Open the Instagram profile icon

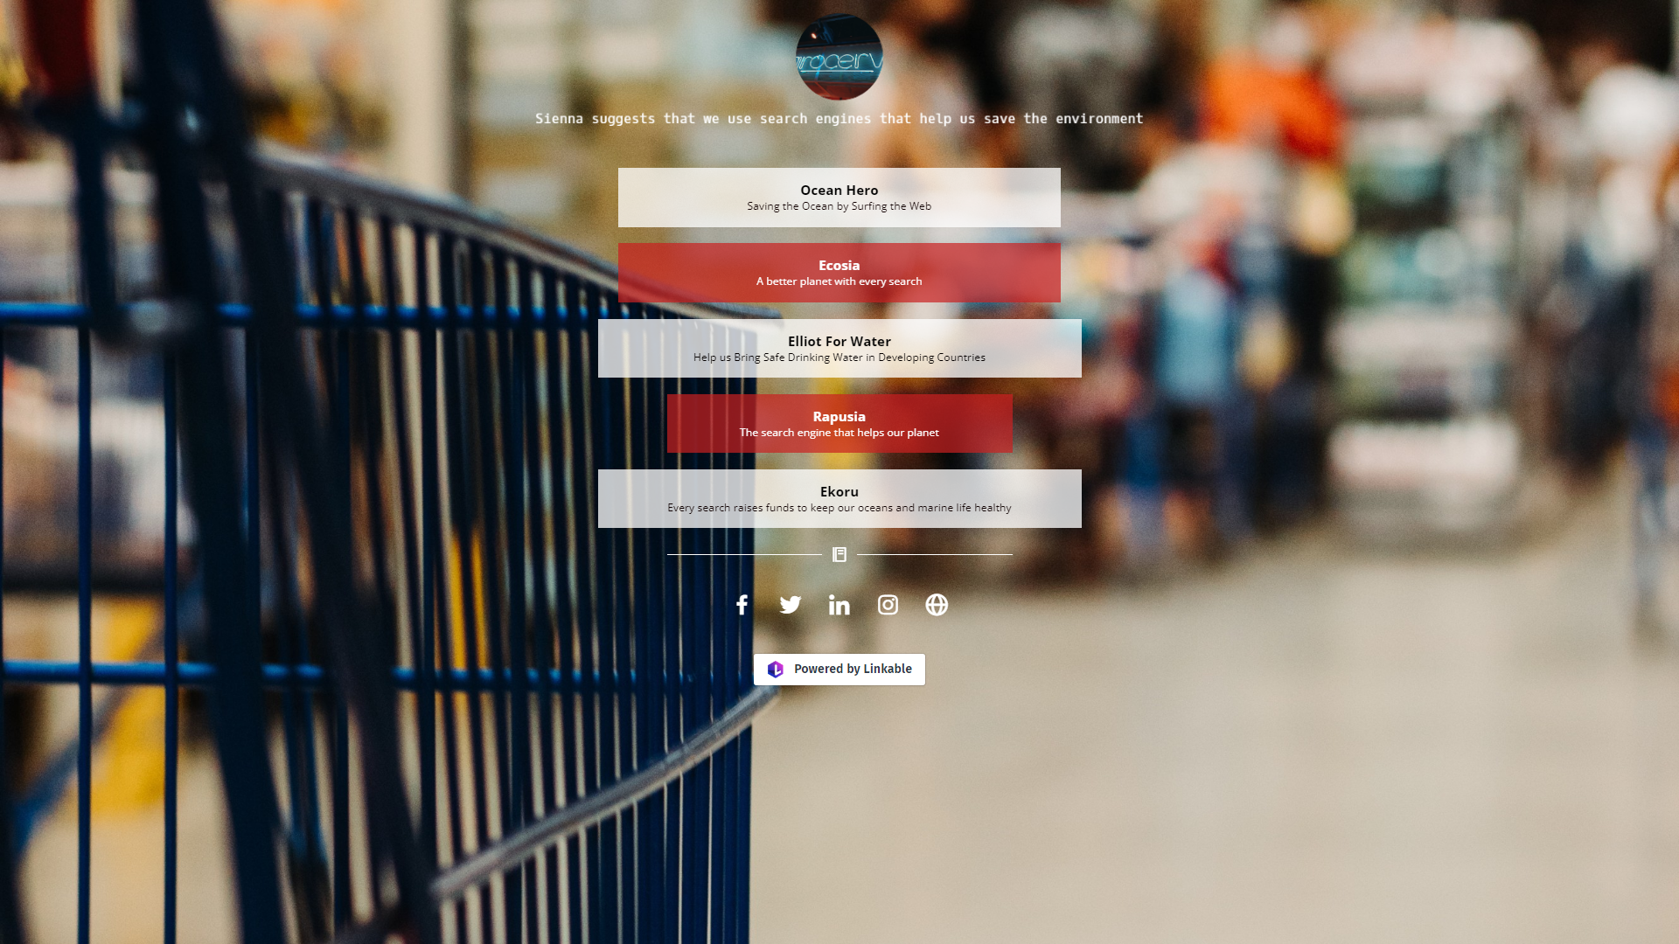coord(888,604)
